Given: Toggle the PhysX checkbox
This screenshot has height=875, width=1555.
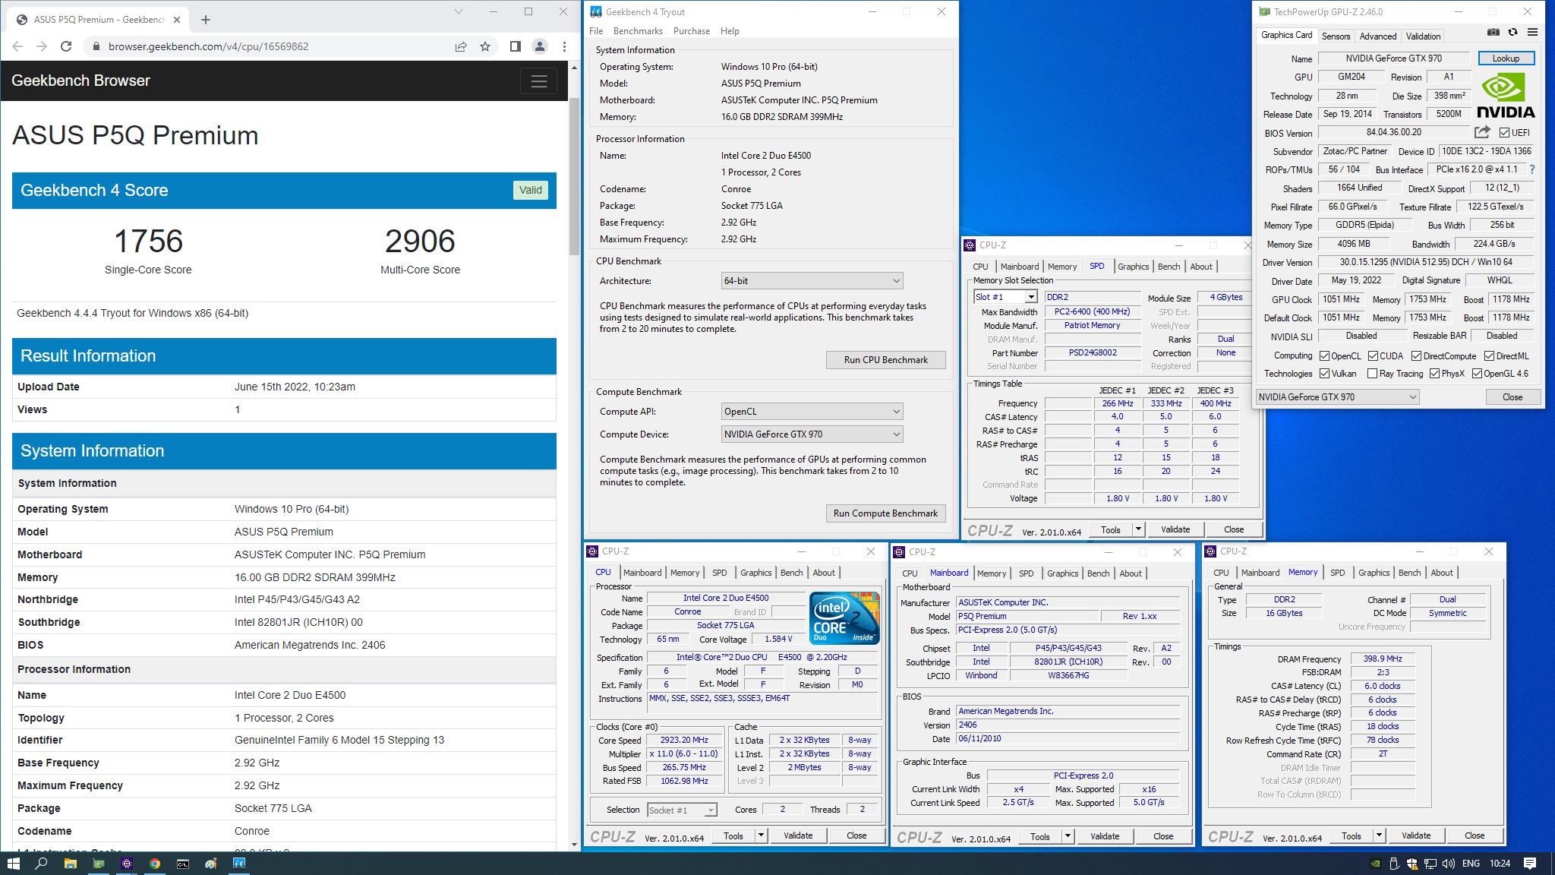Looking at the screenshot, I should click(1434, 374).
